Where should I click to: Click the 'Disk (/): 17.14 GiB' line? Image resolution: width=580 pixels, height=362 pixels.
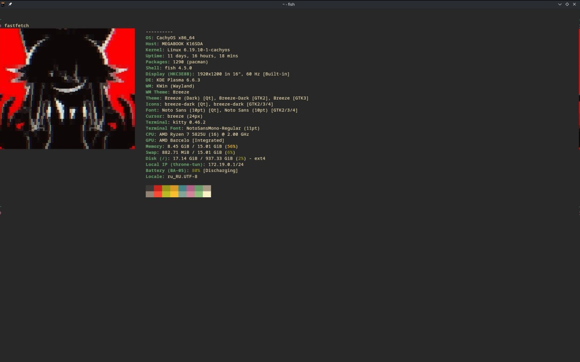(205, 158)
